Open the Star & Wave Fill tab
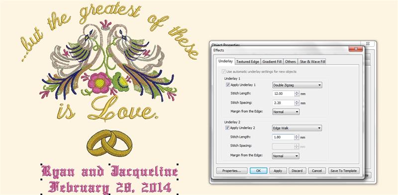This screenshot has height=195, width=398. pos(312,62)
